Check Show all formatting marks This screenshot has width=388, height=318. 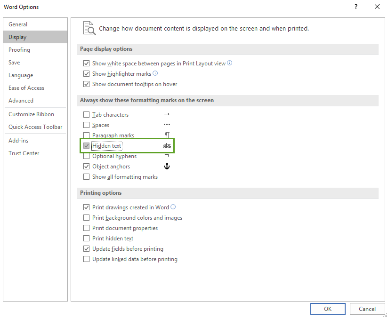(x=86, y=177)
